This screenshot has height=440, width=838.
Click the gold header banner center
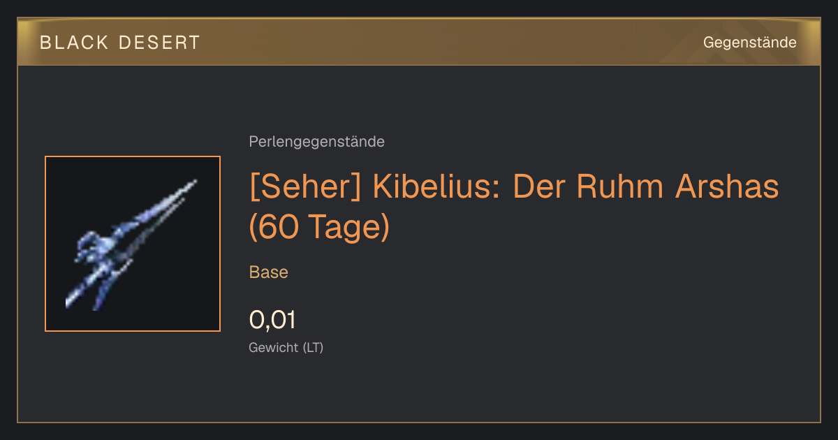419,42
